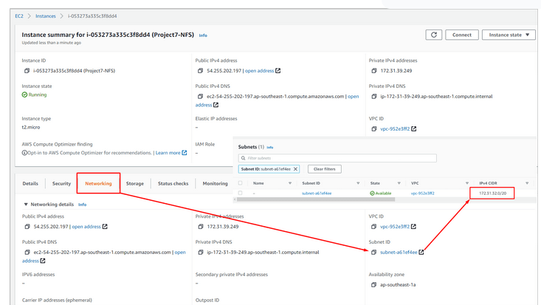Go to Instances in the breadcrumb
The image size is (541, 305).
46,16
